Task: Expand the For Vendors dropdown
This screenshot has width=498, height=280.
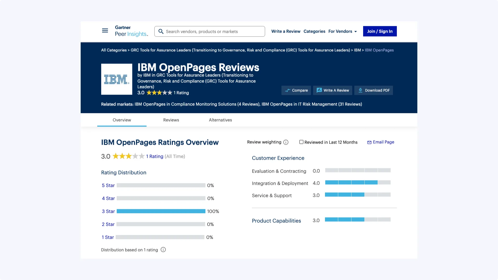Action: [342, 31]
